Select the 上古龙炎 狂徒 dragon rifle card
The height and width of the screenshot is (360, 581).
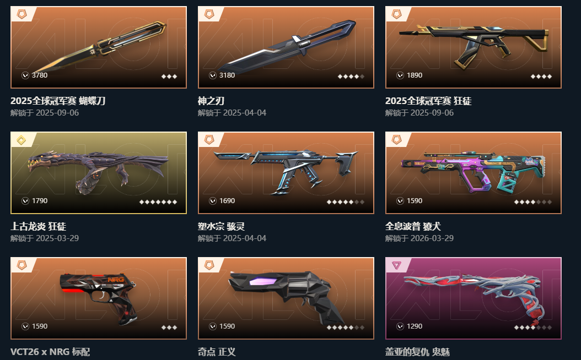point(99,173)
